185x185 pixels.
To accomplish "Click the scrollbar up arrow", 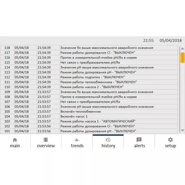I will 182,49.
